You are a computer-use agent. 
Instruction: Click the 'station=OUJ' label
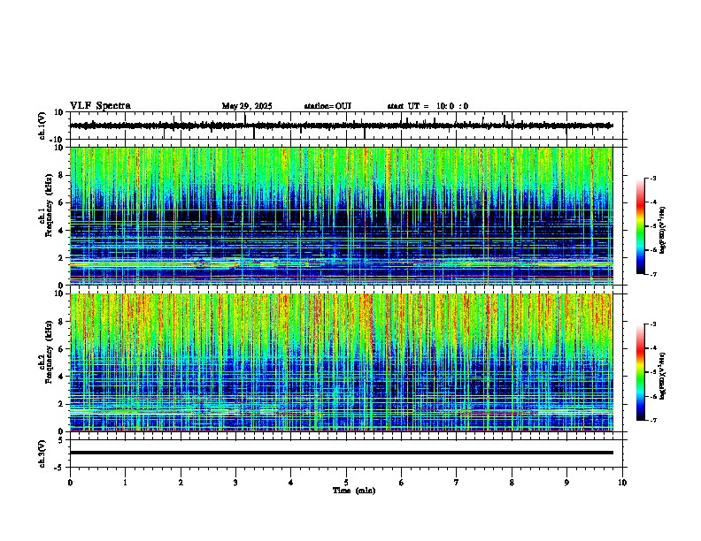(327, 106)
